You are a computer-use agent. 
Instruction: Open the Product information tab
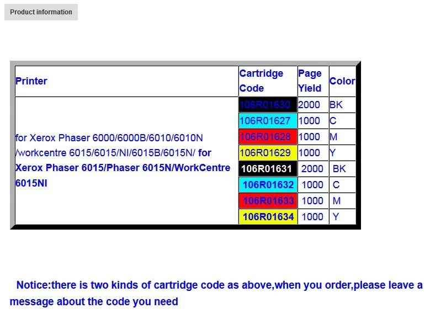click(x=41, y=12)
